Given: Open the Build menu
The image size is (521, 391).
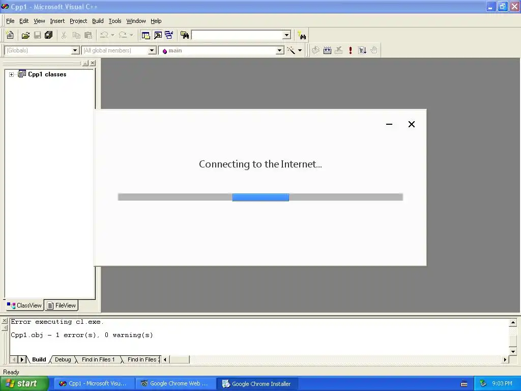Looking at the screenshot, I should coord(98,21).
